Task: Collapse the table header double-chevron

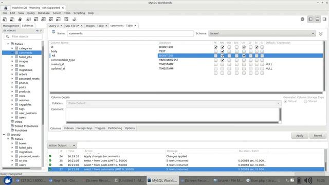Action: [x=321, y=34]
